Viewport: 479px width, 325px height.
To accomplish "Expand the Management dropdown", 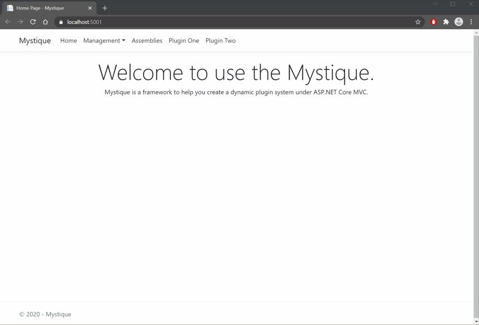I will point(104,41).
